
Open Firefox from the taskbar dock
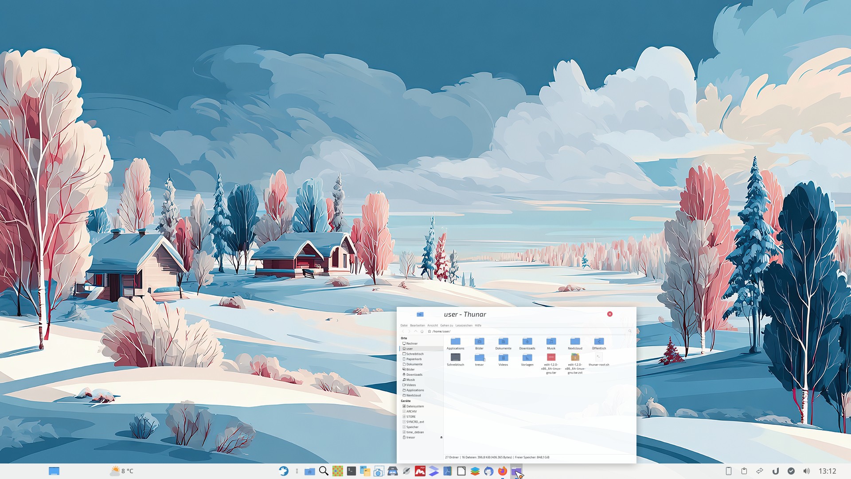pyautogui.click(x=502, y=471)
